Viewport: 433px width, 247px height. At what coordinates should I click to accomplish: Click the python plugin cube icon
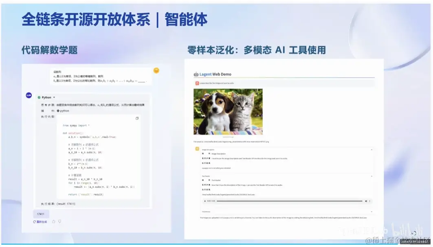(x=58, y=110)
